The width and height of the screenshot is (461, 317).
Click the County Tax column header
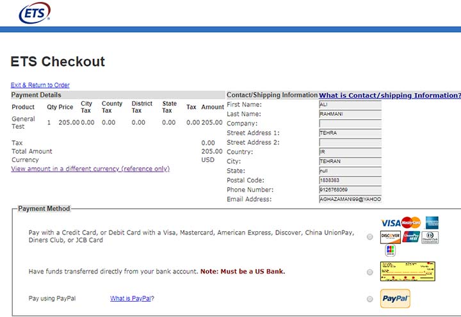(112, 107)
